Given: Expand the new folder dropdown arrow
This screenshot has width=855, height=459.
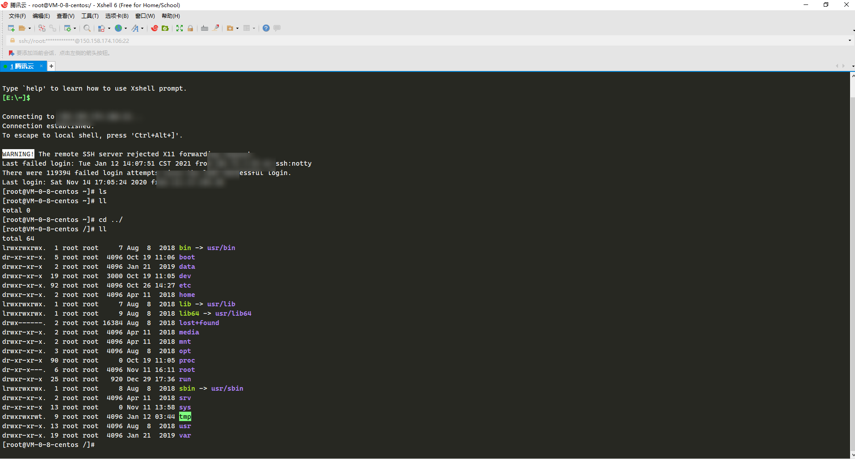Looking at the screenshot, I should tap(237, 28).
